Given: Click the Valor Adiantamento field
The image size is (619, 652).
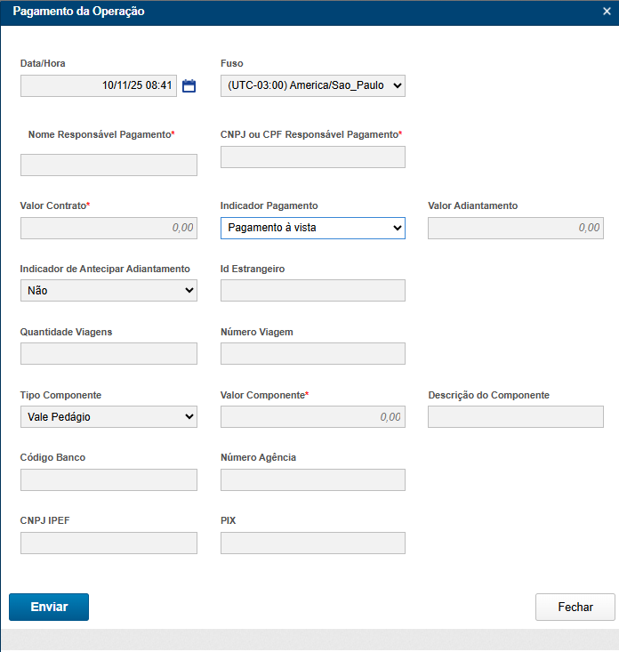Looking at the screenshot, I should click(515, 228).
